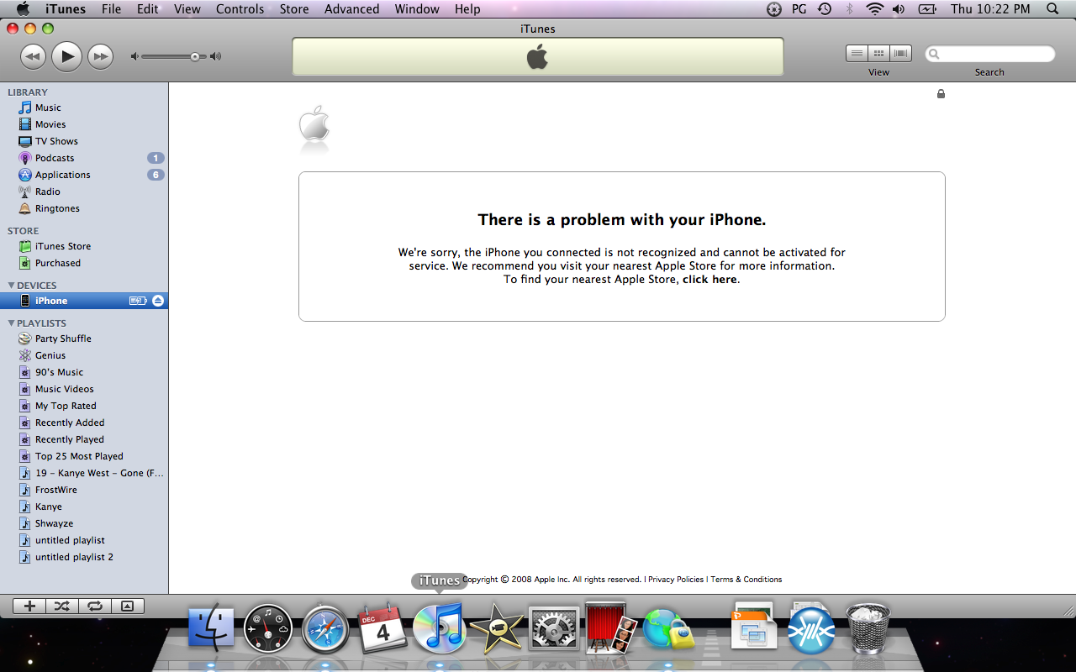Skip to previous track
This screenshot has height=672, width=1076.
33,56
